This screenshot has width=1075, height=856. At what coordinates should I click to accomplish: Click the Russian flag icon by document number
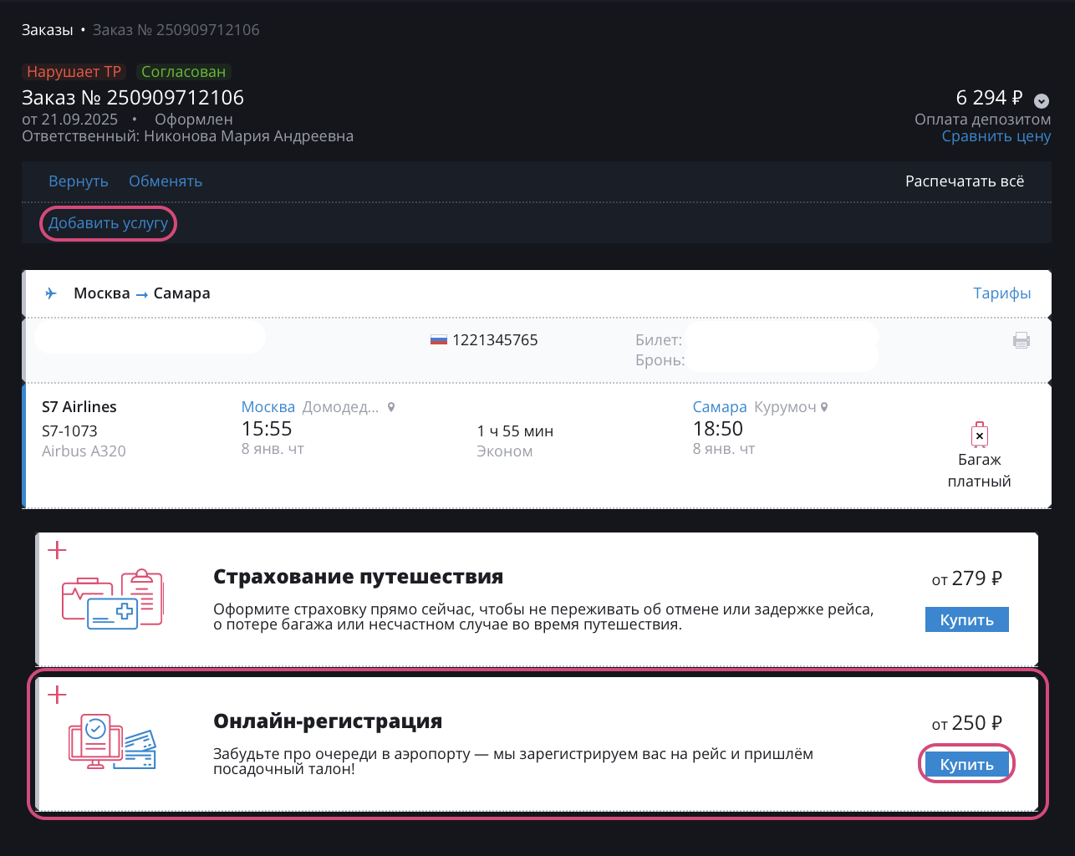click(x=439, y=340)
